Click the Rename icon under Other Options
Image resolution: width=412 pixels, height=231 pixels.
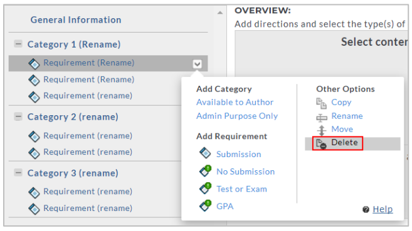[322, 118]
